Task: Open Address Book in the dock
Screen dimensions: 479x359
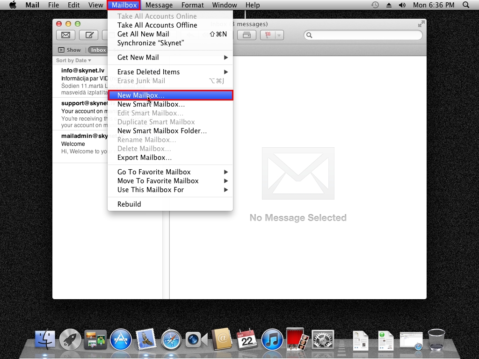Action: [x=222, y=340]
